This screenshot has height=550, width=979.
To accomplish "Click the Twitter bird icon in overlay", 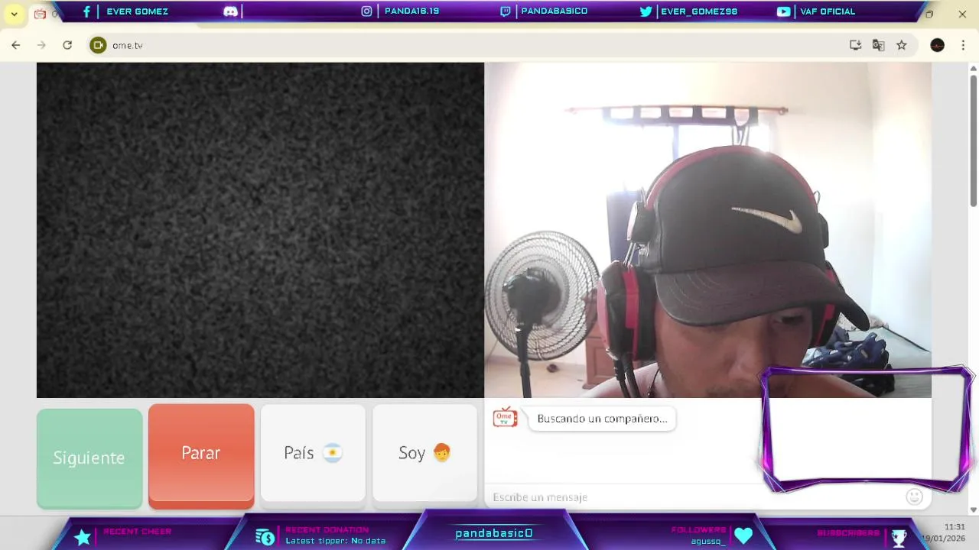I will 646,11.
